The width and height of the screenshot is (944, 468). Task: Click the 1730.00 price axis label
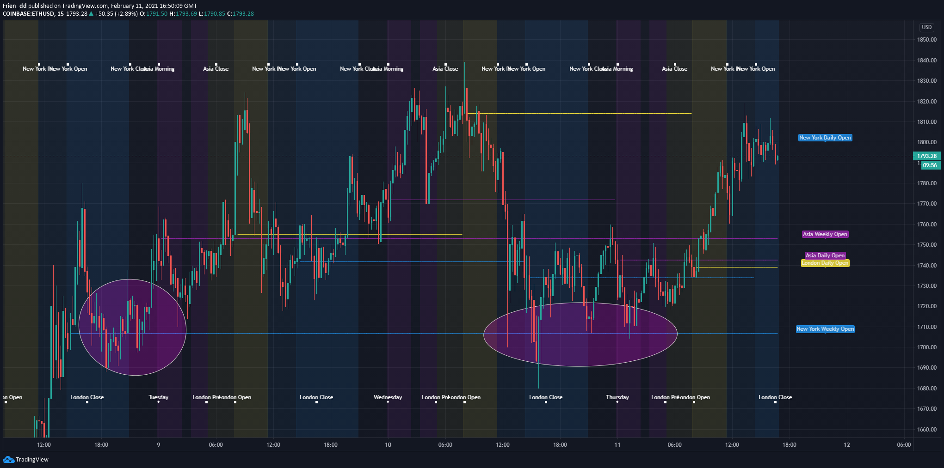(x=927, y=286)
